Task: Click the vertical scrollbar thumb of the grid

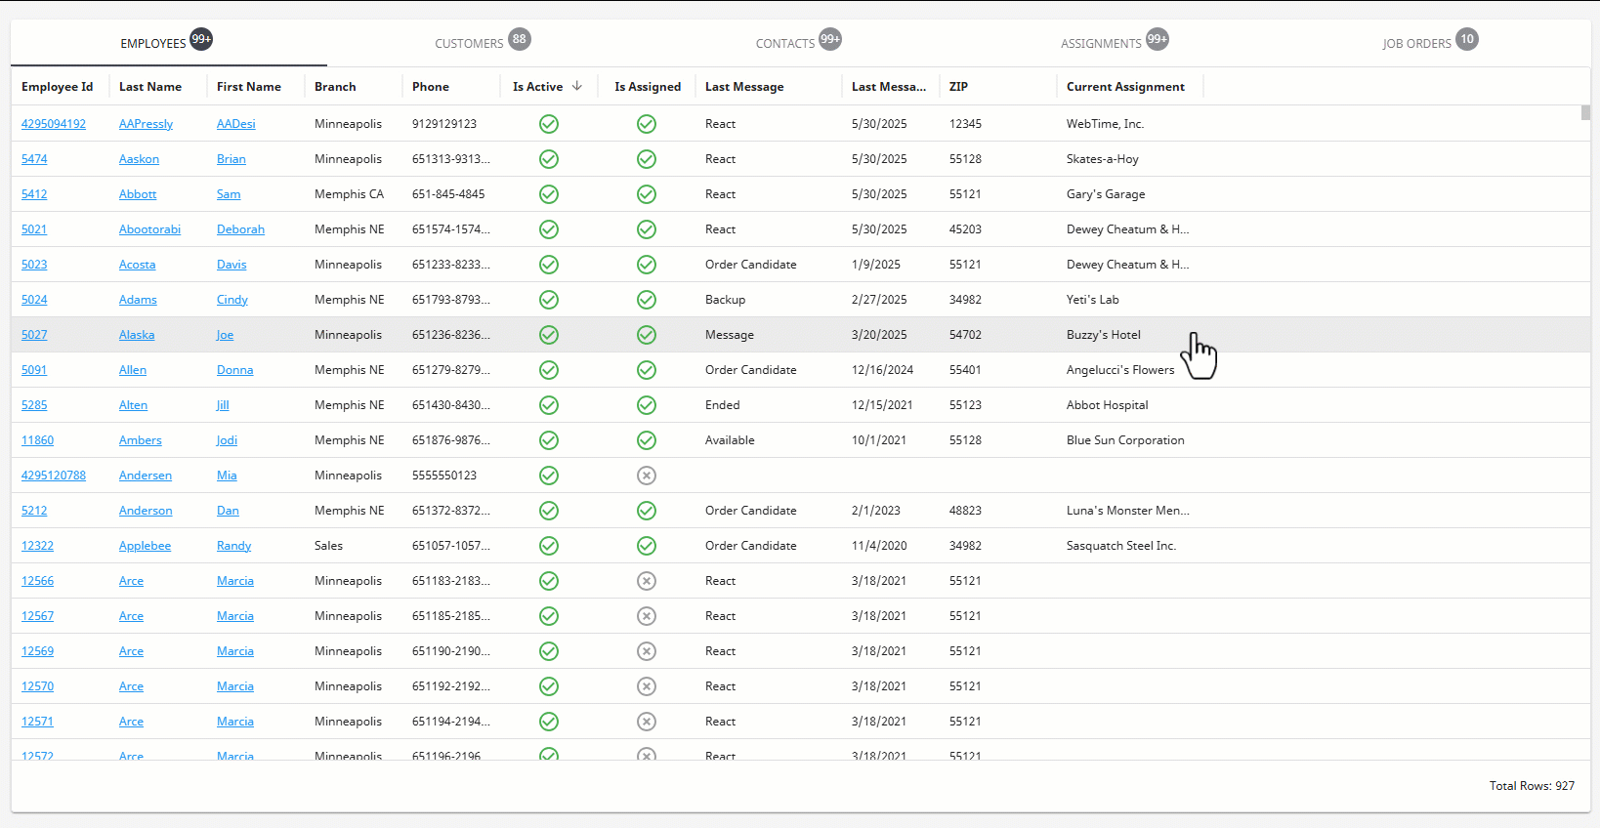Action: coord(1585,112)
